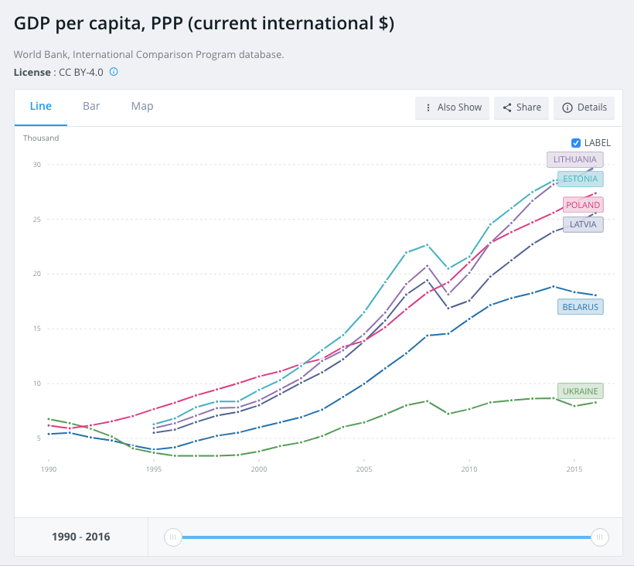Switch to the Bar tab

coord(91,107)
